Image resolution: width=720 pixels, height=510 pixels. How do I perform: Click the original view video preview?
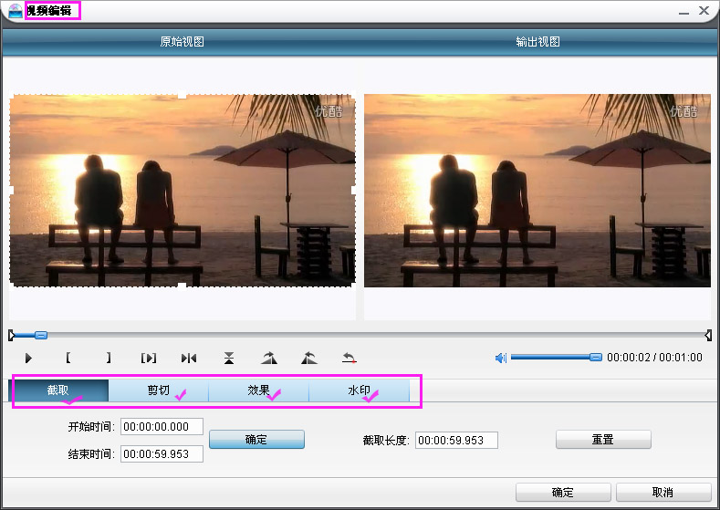pos(183,191)
